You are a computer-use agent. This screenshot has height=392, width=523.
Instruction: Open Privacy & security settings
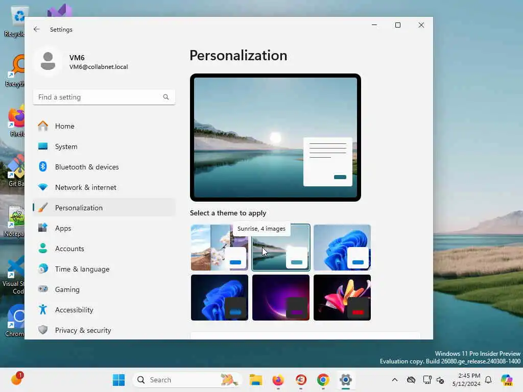point(104,330)
